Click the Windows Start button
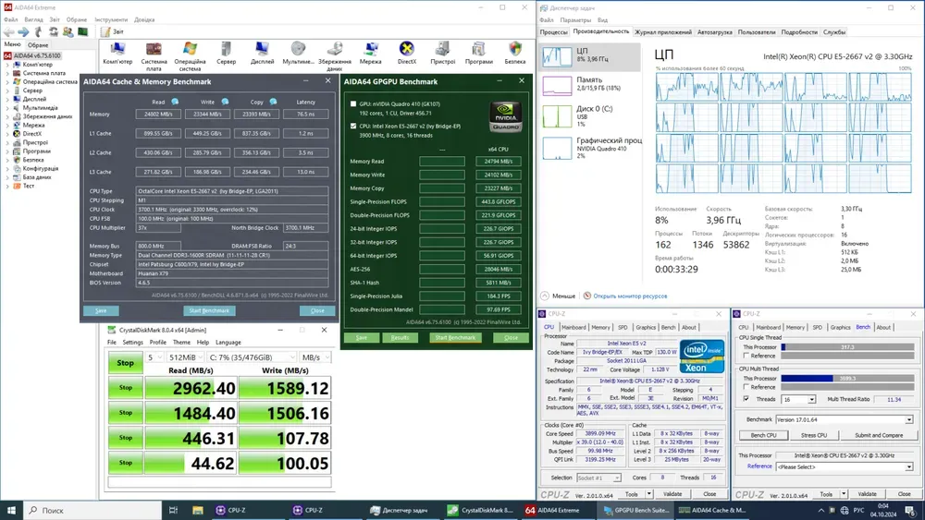Viewport: 925px width, 520px height. click(11, 510)
